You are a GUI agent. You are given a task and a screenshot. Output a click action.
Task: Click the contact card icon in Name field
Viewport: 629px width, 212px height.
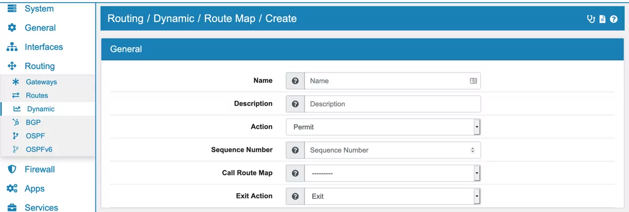(x=473, y=81)
